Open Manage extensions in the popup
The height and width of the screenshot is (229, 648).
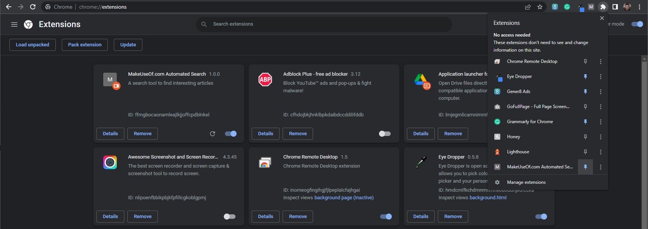point(548,182)
